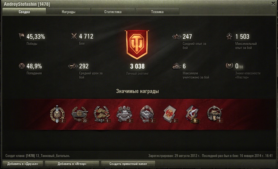This screenshot has width=278, height=169.
Task: Click the red personal rating banner emblem
Action: [x=137, y=45]
